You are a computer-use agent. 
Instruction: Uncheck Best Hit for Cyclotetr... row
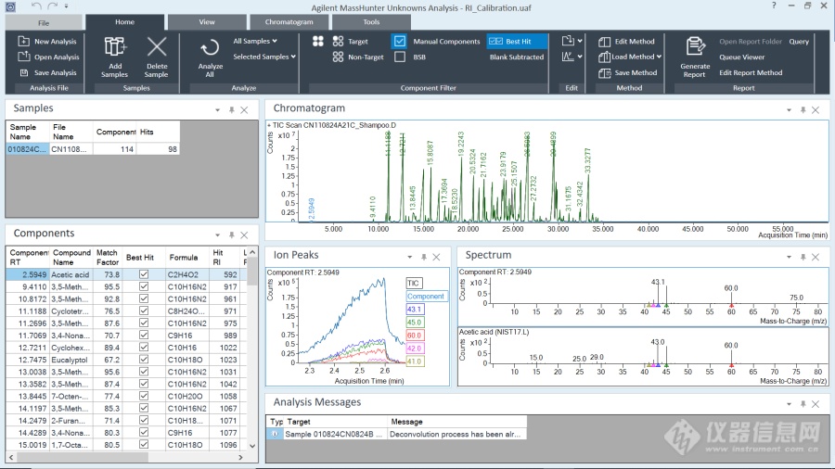point(144,311)
